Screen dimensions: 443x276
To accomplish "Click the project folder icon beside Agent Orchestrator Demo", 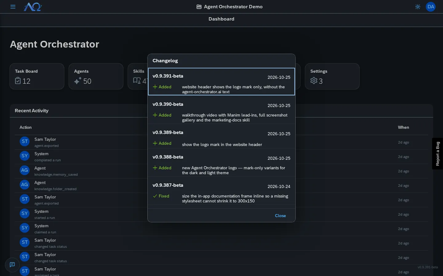I will coord(199,7).
